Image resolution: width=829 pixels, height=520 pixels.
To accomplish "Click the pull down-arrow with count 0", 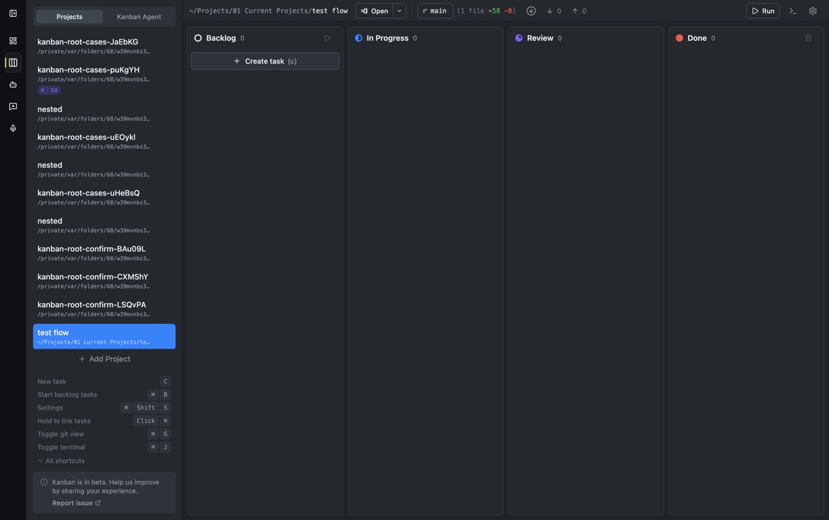I will coord(554,11).
